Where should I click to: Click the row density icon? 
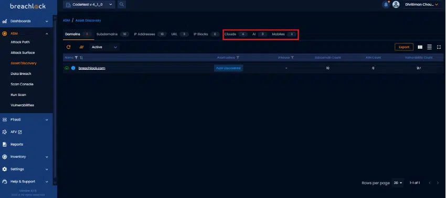click(x=430, y=47)
